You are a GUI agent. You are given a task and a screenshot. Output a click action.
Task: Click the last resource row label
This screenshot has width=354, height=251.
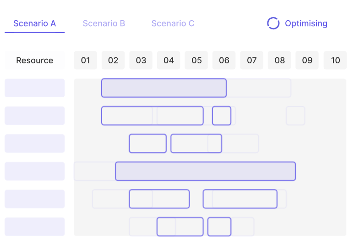tap(34, 227)
